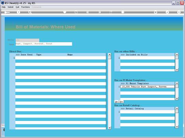Open the Submit menu
The height and width of the screenshot is (138, 185).
[11, 7]
